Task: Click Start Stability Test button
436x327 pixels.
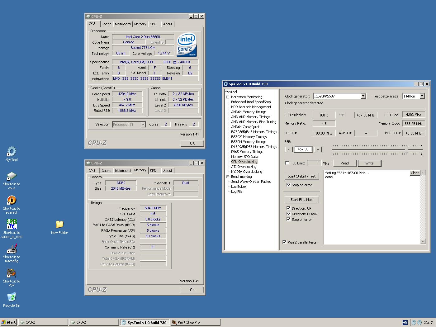Action: pos(301,176)
